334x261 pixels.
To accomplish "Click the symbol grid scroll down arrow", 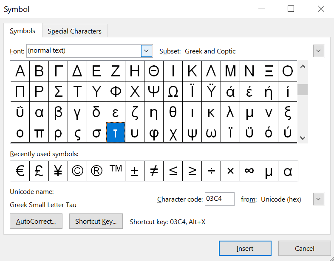I will click(303, 138).
